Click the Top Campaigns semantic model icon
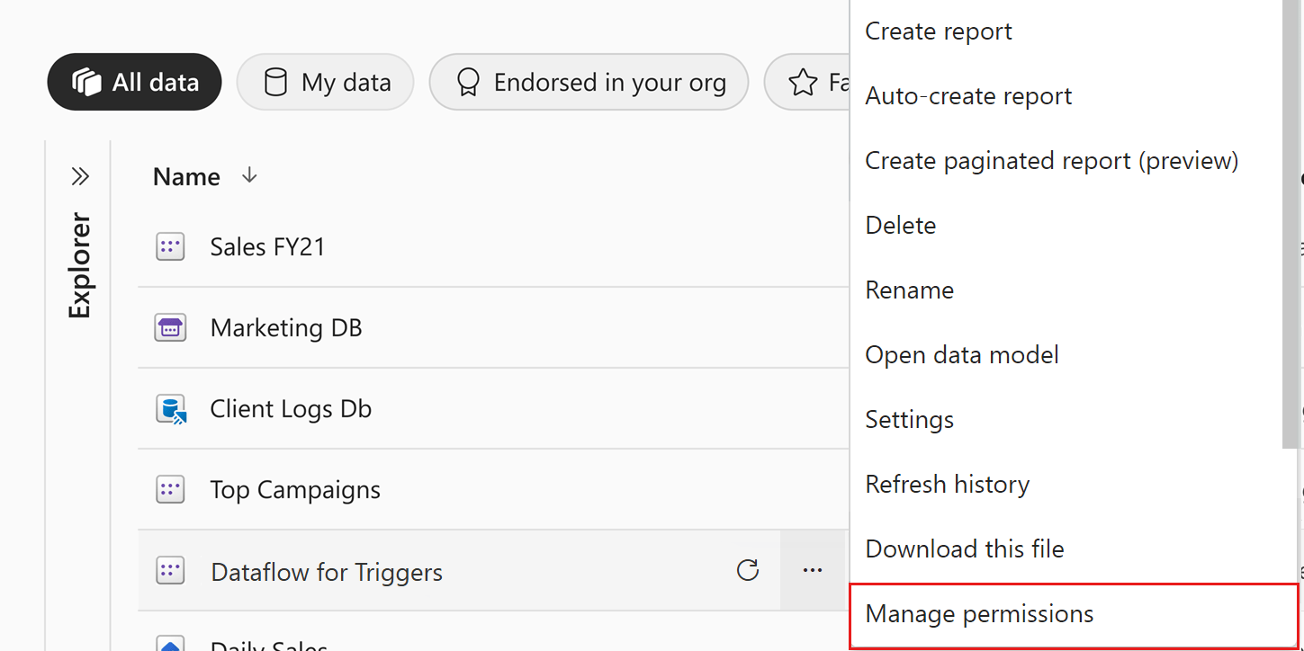 pos(169,489)
